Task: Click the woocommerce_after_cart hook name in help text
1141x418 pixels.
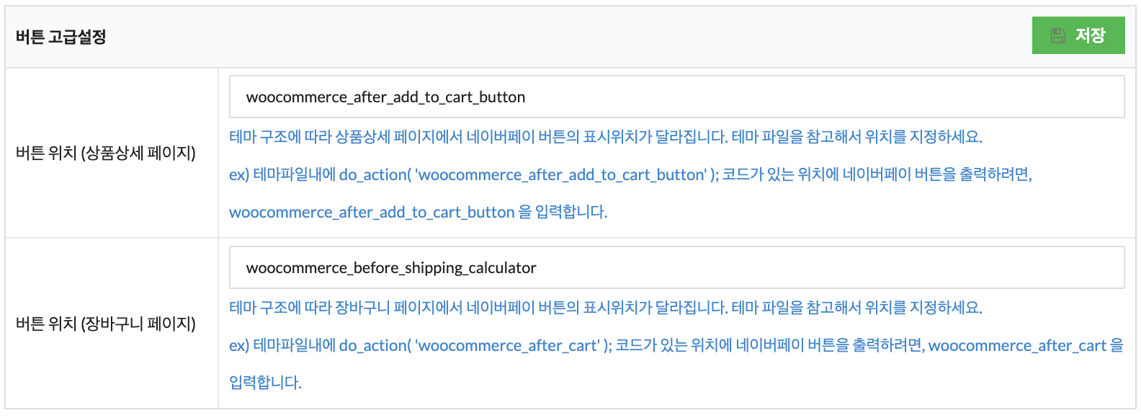Action: (x=1017, y=346)
